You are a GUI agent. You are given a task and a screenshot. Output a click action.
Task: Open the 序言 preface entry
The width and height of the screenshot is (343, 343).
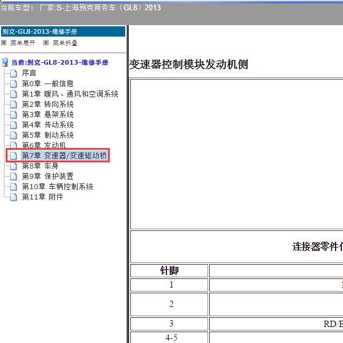(x=29, y=73)
